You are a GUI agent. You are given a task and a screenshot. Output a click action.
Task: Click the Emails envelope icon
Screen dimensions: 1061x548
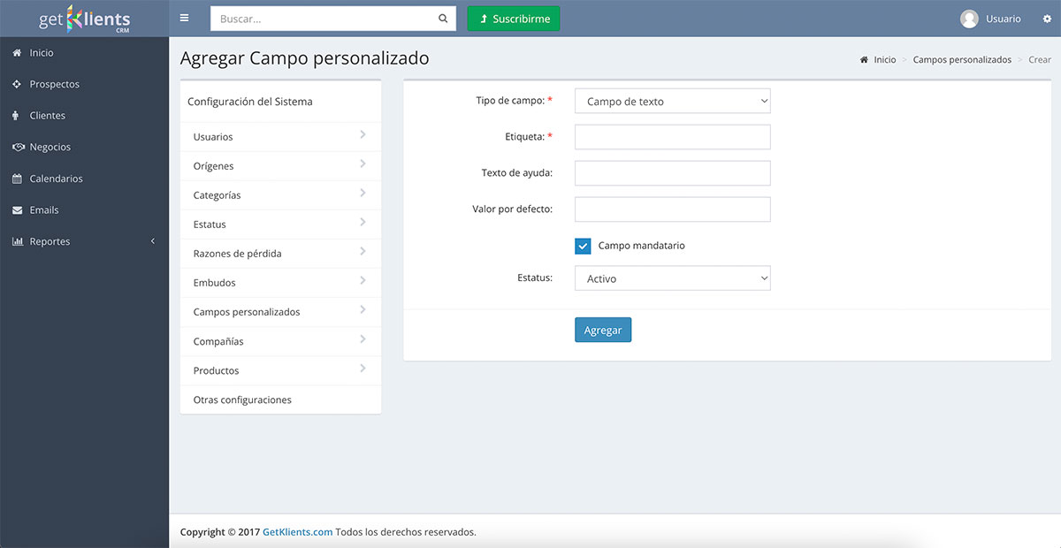tap(17, 210)
